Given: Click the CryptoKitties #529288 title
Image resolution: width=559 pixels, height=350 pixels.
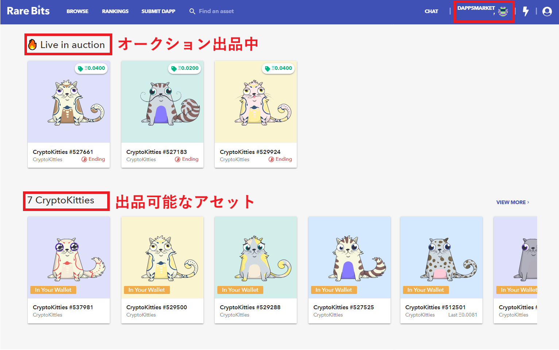Looking at the screenshot, I should (250, 307).
